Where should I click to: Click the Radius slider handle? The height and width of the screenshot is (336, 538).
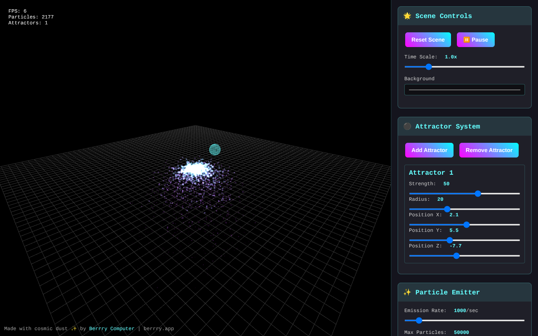click(447, 209)
